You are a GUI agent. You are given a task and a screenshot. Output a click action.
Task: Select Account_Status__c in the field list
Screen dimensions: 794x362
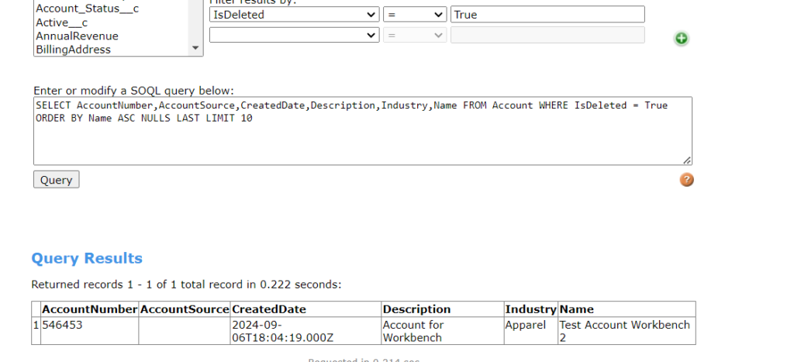(87, 9)
